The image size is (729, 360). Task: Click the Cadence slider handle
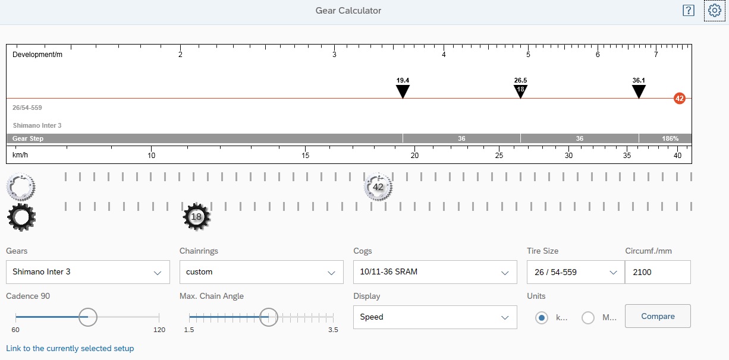click(88, 317)
